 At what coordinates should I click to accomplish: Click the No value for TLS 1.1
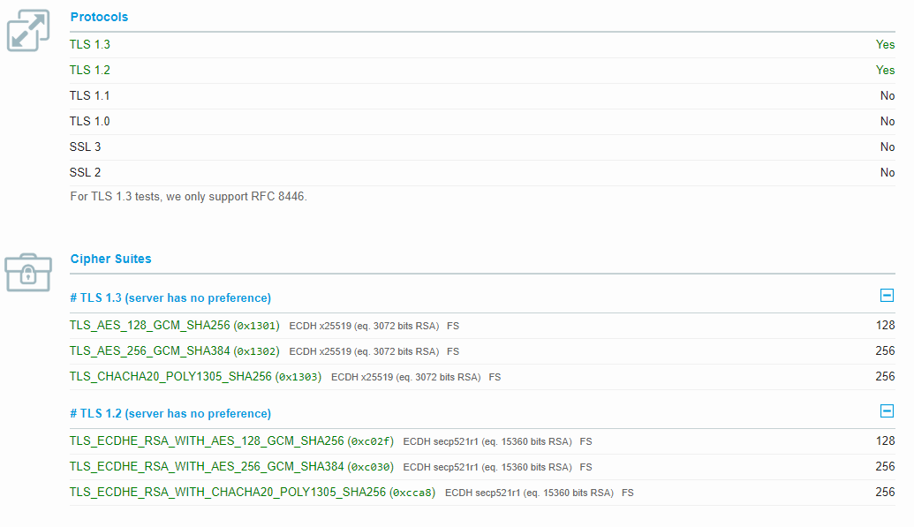[x=888, y=95]
